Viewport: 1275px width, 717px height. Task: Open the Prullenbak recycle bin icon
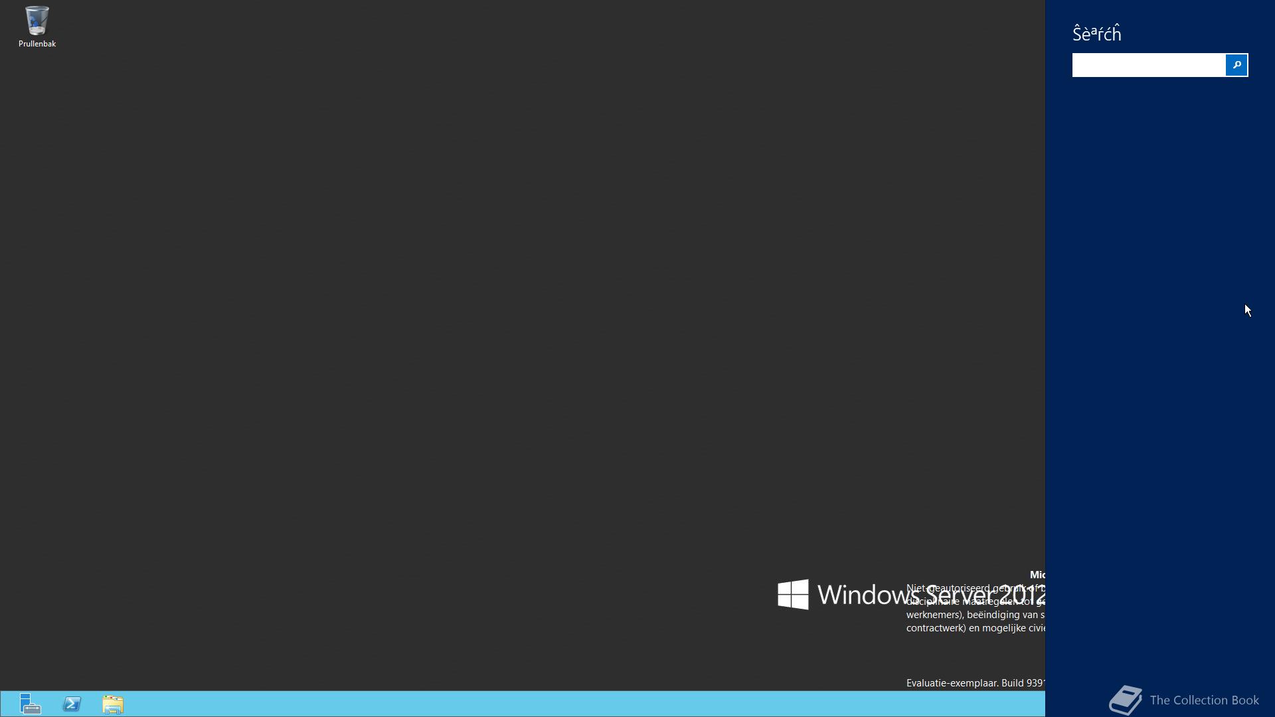(x=37, y=27)
